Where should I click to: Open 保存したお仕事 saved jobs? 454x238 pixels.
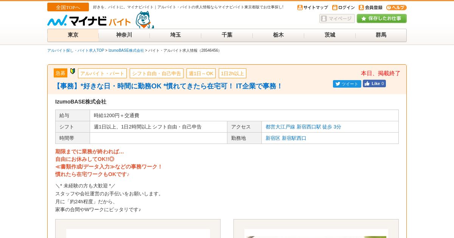pyautogui.click(x=381, y=19)
